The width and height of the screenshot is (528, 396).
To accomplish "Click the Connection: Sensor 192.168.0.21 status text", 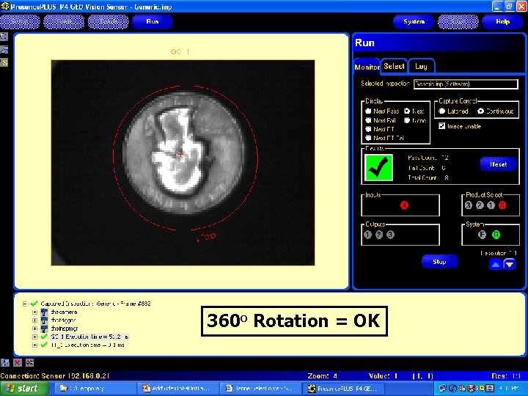I will coord(54,375).
